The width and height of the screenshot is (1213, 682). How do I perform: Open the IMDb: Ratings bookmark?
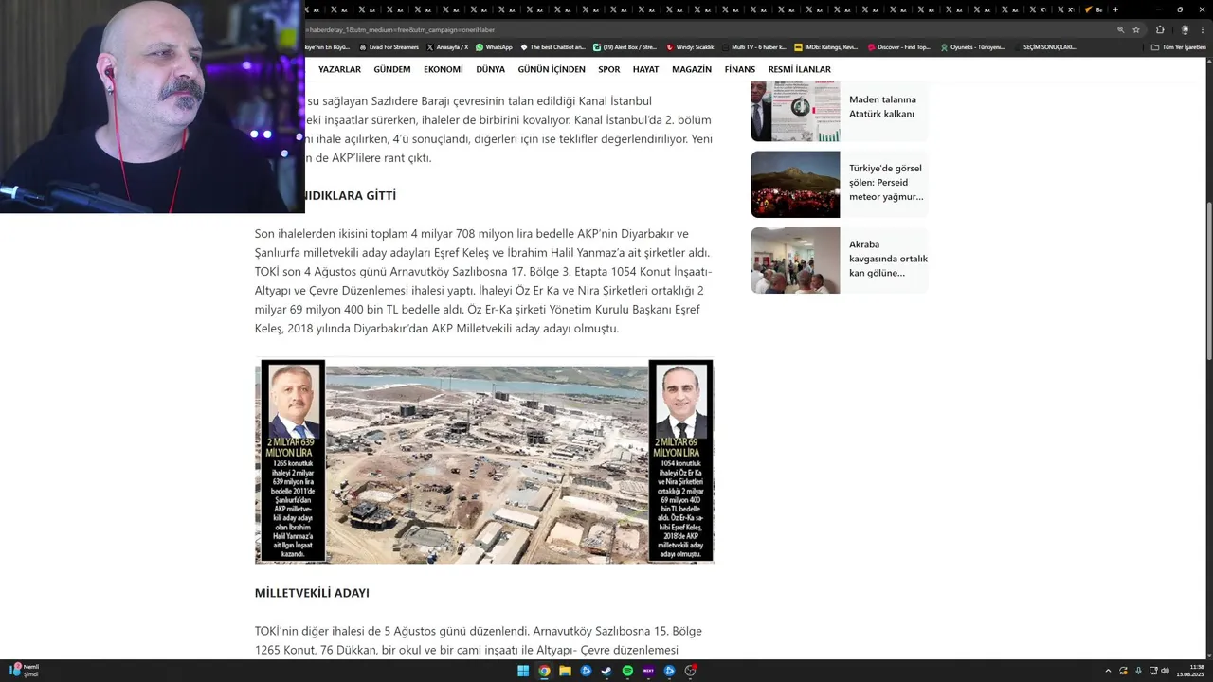click(x=826, y=46)
